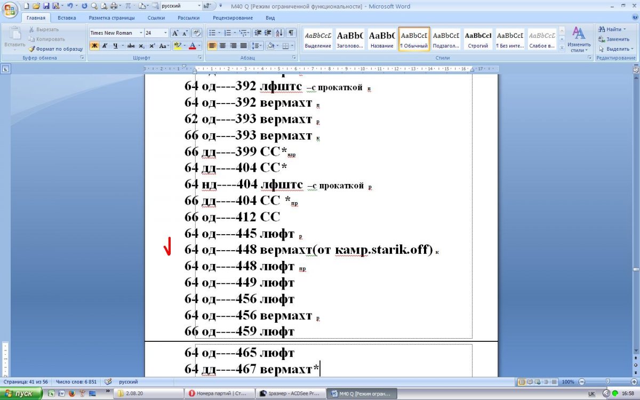
Task: Toggle italic (К) formatting
Action: coord(105,46)
